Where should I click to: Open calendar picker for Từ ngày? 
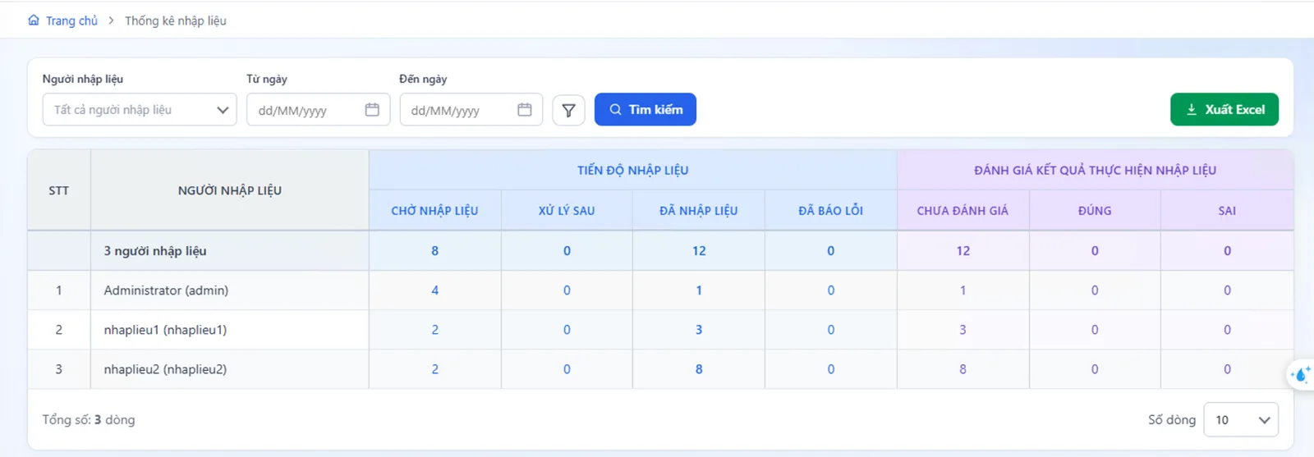(x=372, y=110)
